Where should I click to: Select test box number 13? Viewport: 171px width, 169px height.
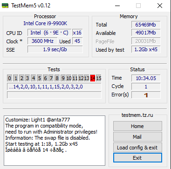(87, 78)
